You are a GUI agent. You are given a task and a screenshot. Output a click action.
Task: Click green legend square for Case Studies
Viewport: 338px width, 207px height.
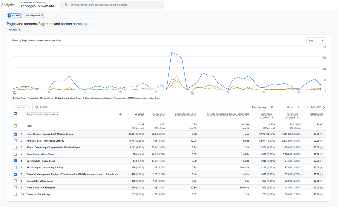click(56, 98)
